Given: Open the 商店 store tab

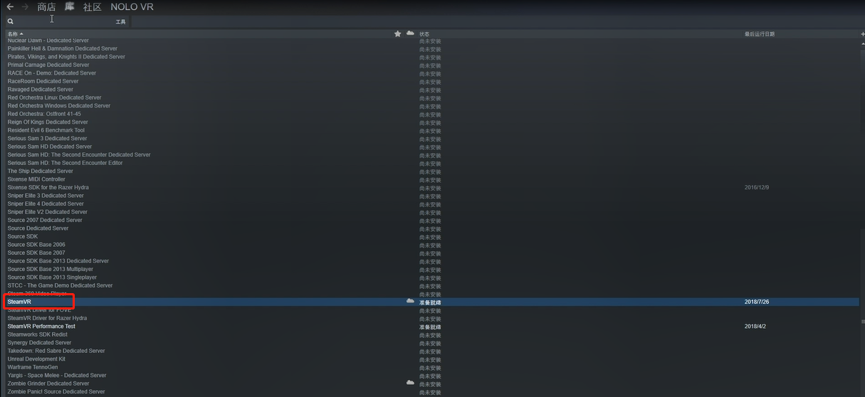Looking at the screenshot, I should click(46, 7).
